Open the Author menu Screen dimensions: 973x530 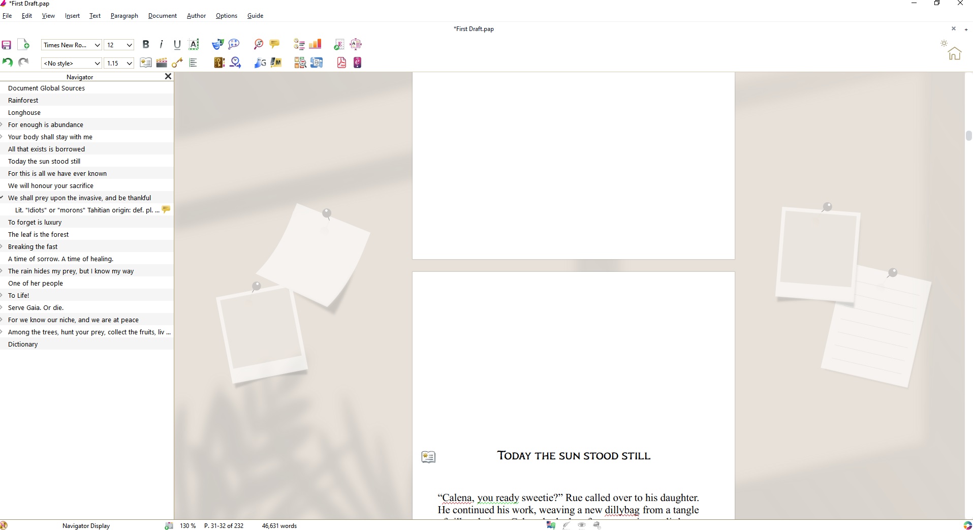point(196,16)
